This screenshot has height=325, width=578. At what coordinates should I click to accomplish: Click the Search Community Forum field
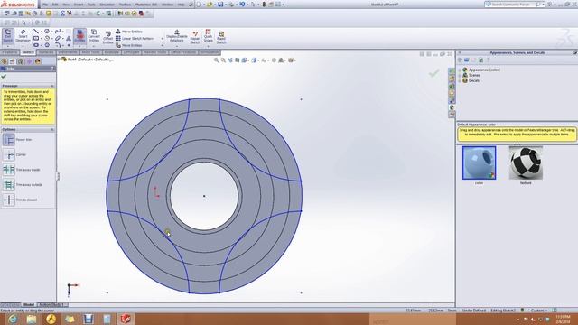tap(512, 5)
